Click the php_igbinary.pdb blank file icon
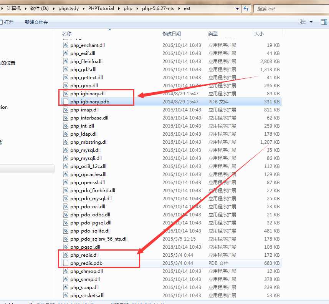This screenshot has width=329, height=304. point(66,102)
